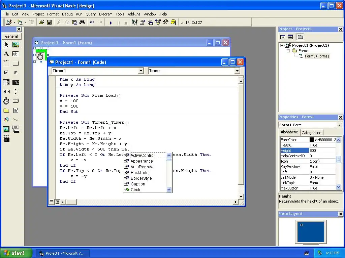Select the TextBox tool in toolbox

pos(15,54)
